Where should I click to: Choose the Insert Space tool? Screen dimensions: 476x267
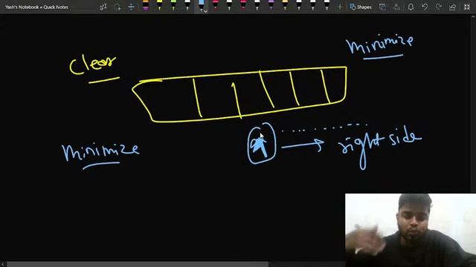point(131,7)
